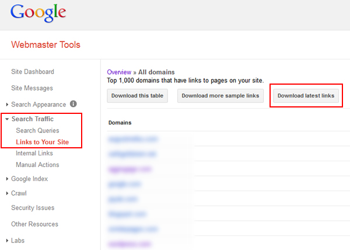Viewport: 350px width, 250px height.
Task: Click the Domains column header
Action: tap(120, 123)
